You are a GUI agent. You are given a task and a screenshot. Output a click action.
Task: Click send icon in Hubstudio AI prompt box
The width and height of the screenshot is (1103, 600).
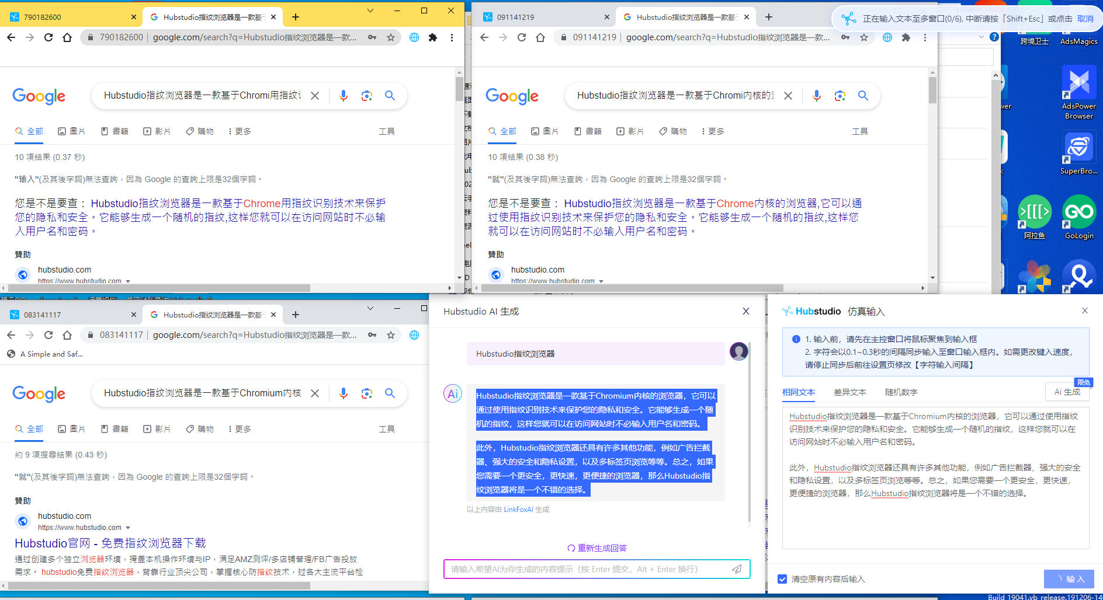click(x=737, y=569)
